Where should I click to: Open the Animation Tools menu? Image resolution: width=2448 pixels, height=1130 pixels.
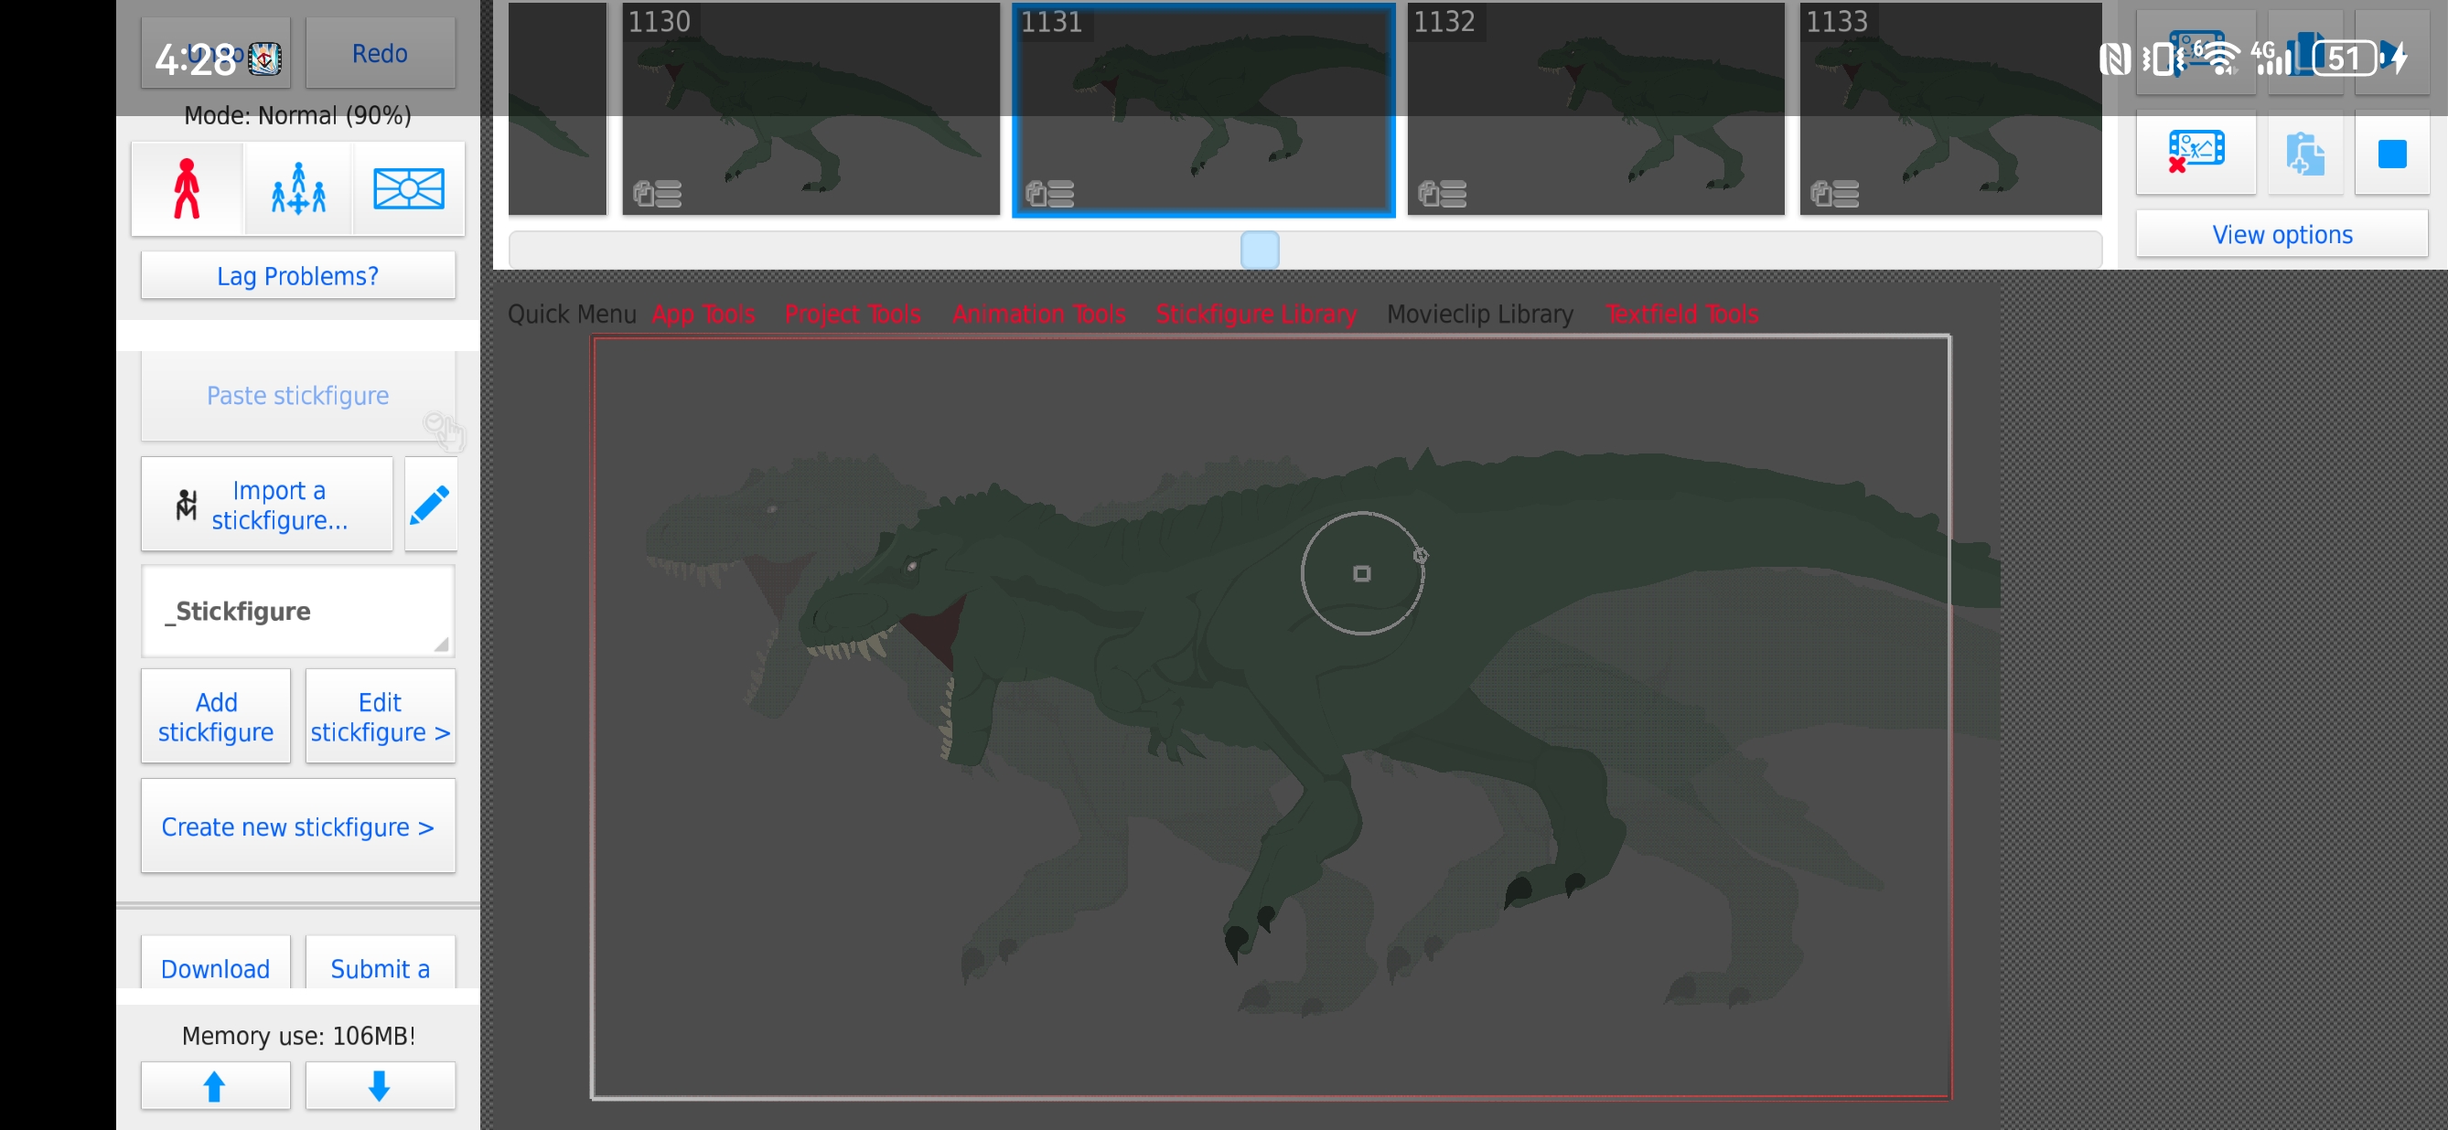(x=1037, y=314)
